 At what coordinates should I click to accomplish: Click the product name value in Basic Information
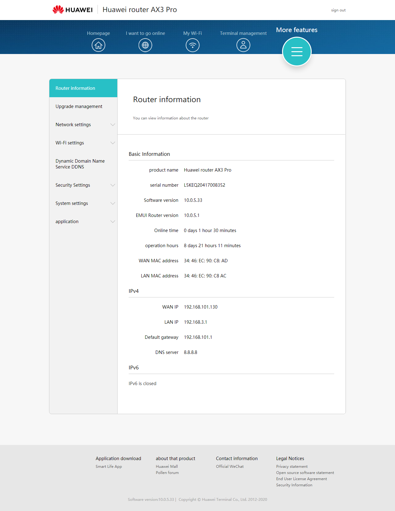coord(208,170)
